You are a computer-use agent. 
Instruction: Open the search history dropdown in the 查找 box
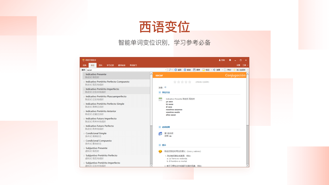[166, 70]
